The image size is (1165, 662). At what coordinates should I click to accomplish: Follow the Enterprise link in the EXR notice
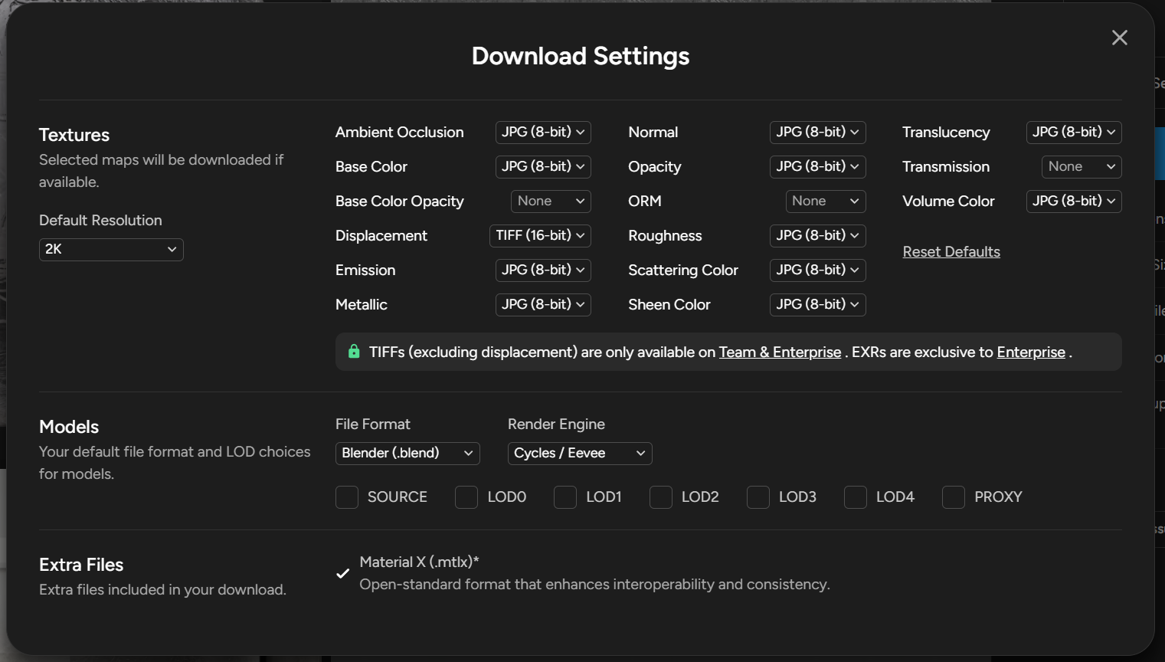pos(1031,352)
